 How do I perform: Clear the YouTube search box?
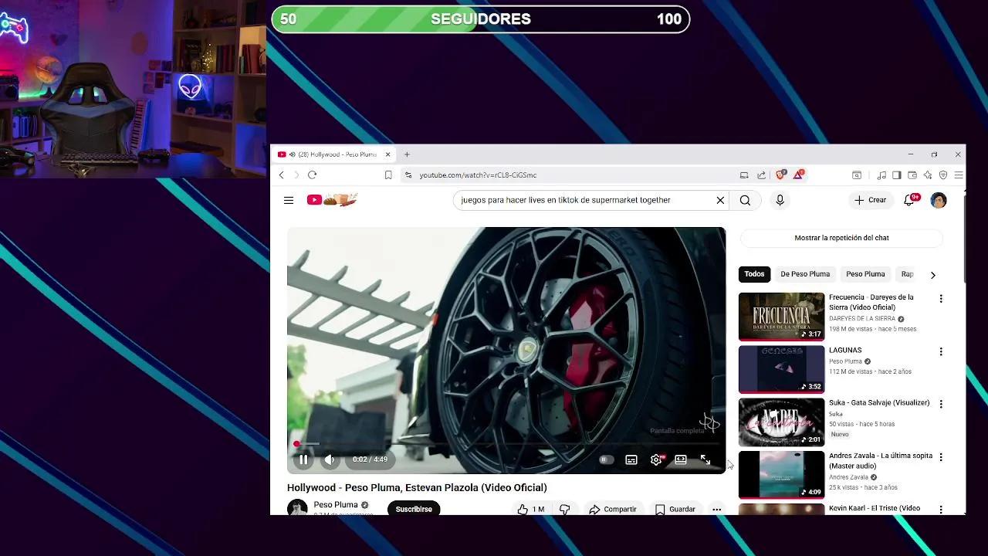(720, 200)
